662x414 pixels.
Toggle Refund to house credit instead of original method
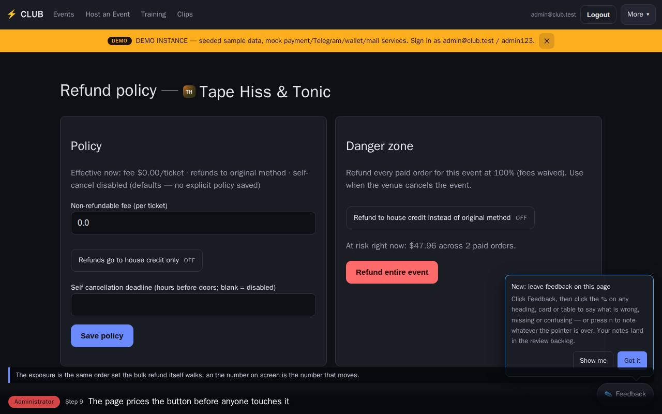tap(440, 218)
